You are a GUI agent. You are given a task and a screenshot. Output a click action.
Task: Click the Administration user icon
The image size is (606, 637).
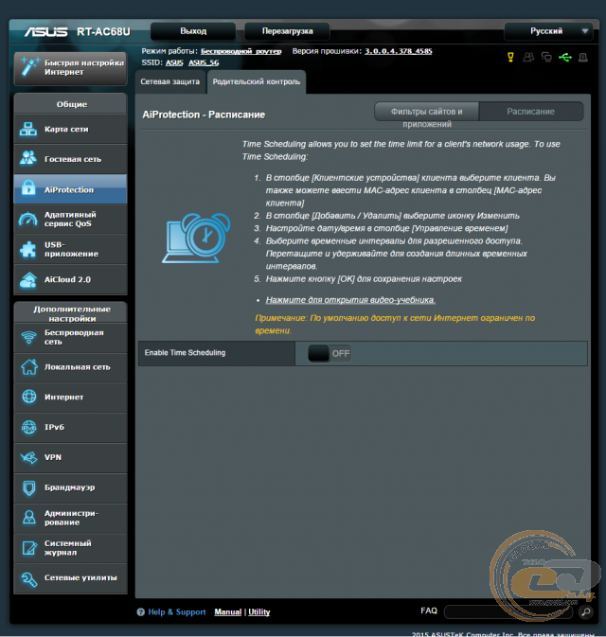pyautogui.click(x=28, y=517)
